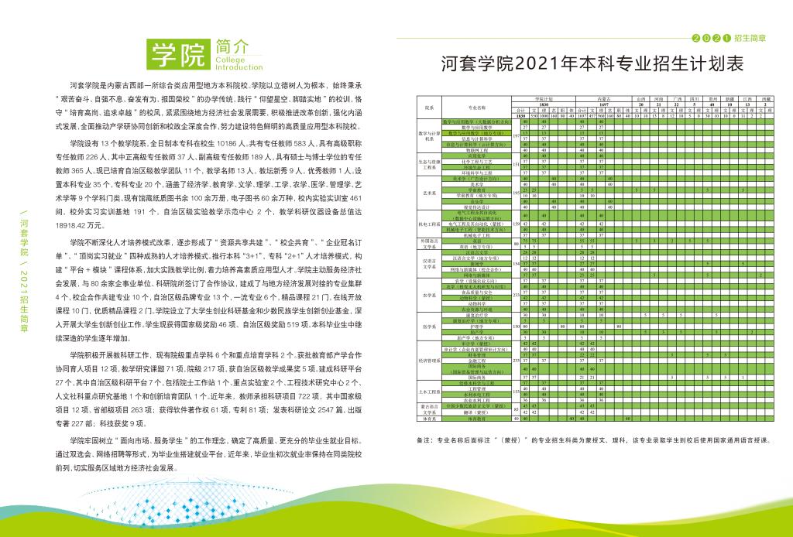Click the 新疆 province header

pyautogui.click(x=729, y=99)
